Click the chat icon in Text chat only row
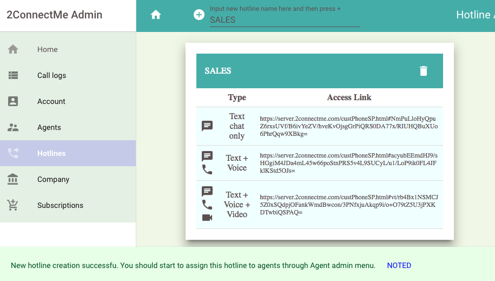495x281 pixels. coord(207,126)
